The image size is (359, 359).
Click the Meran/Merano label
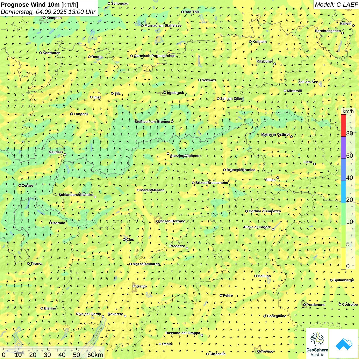coord(152,190)
